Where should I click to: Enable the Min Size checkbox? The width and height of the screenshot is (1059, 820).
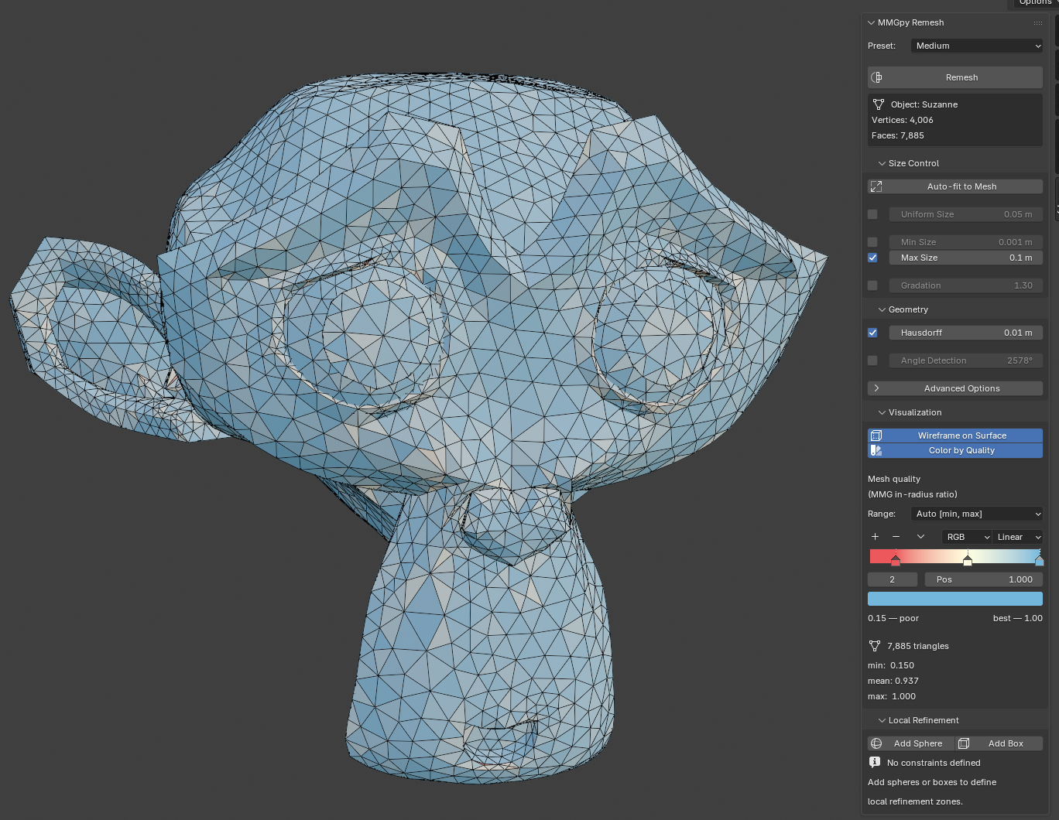point(872,242)
